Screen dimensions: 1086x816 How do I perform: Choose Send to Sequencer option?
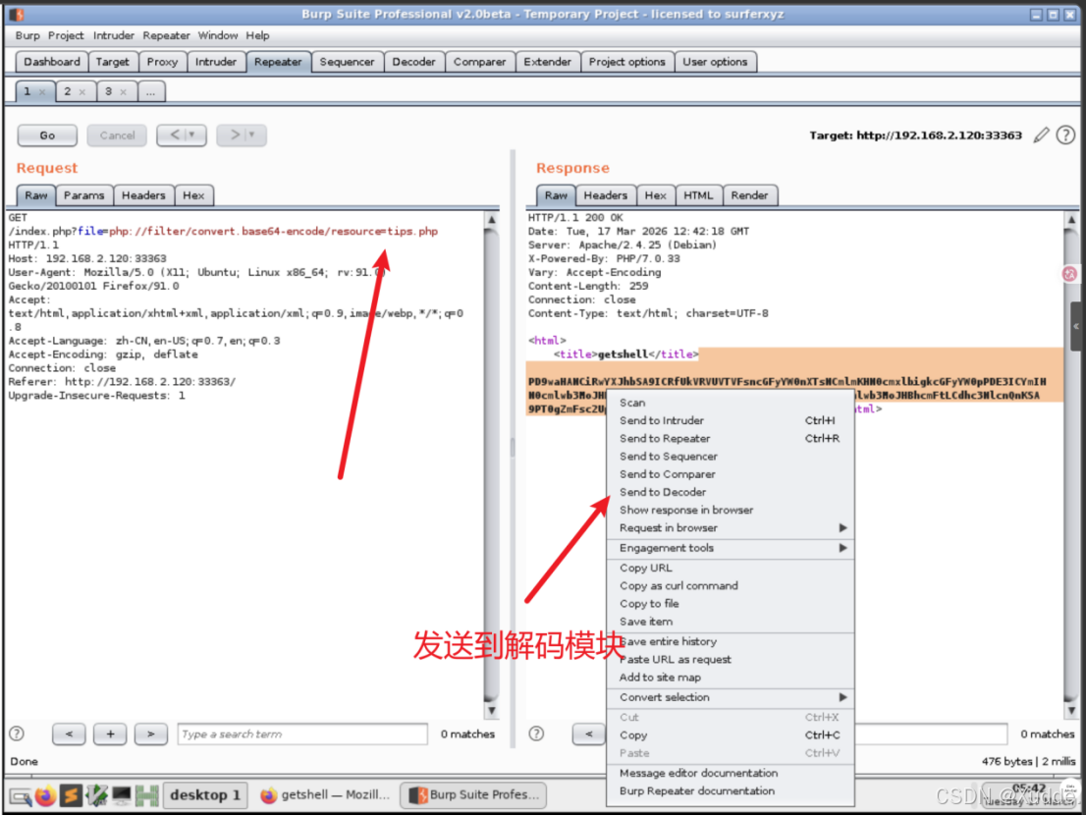730,456
